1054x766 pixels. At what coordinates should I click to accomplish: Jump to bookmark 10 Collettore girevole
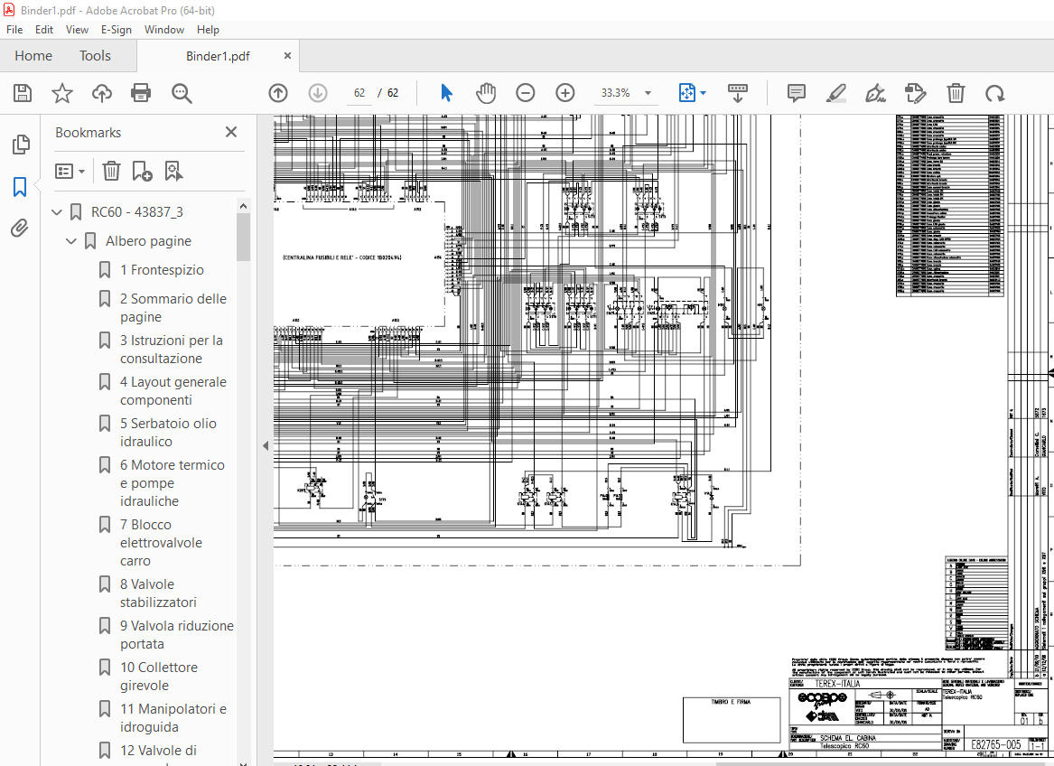159,676
